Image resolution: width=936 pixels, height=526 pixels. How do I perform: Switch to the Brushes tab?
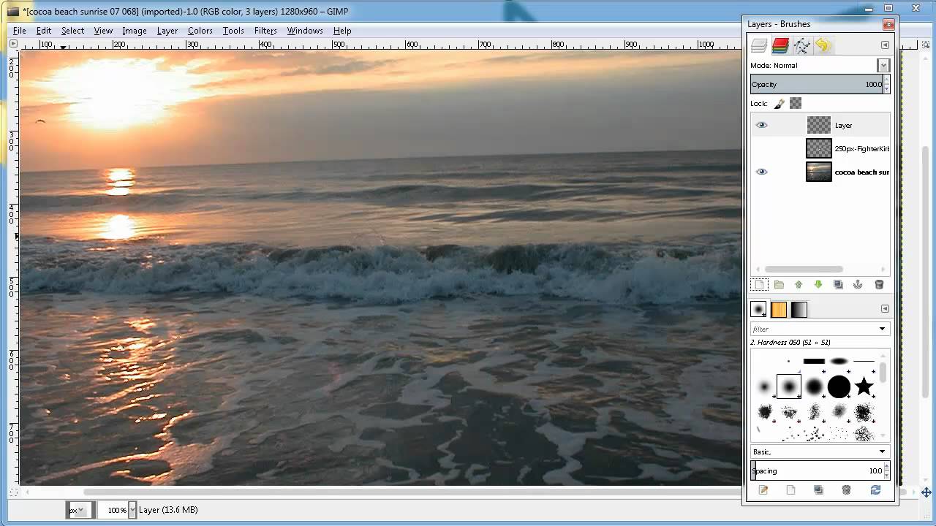coord(758,310)
